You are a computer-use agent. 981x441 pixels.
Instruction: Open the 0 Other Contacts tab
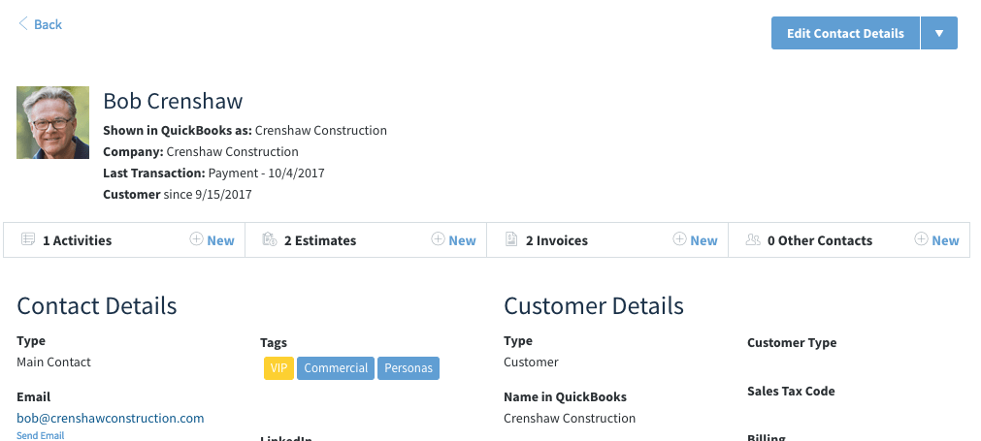pos(819,240)
